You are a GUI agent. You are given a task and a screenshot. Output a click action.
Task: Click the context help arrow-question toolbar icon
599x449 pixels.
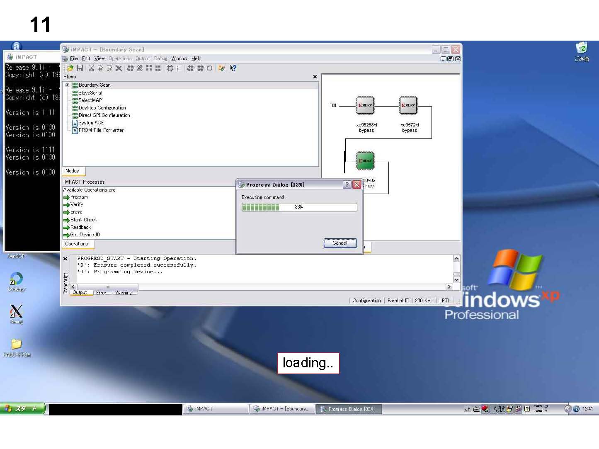(x=233, y=68)
